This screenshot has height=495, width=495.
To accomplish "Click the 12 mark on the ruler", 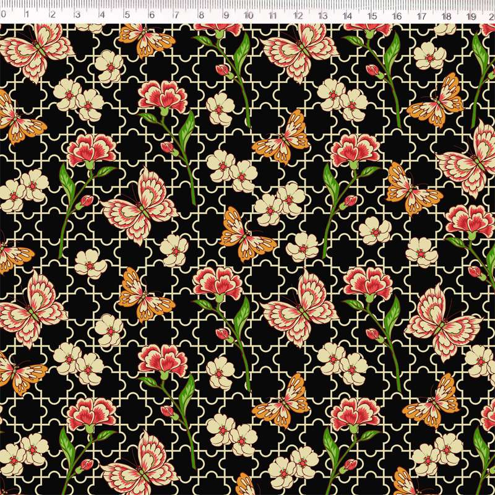I will click(x=298, y=15).
